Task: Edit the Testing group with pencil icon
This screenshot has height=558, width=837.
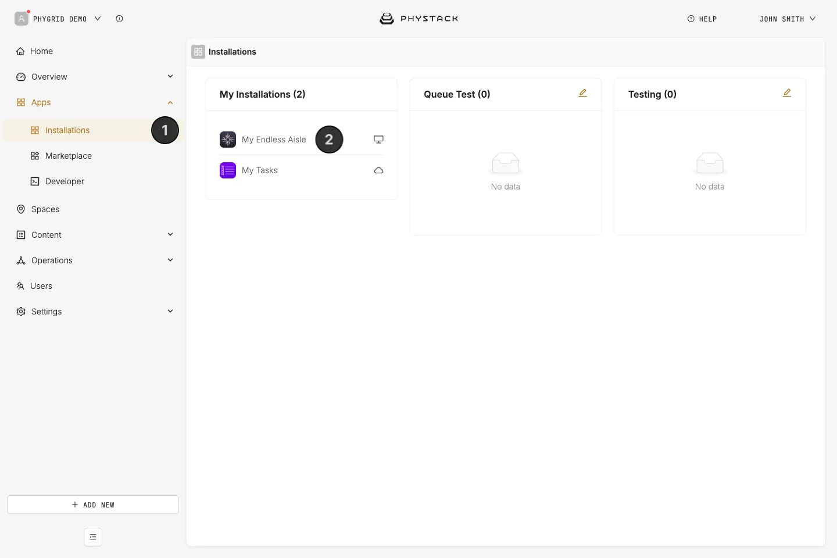Action: pos(787,93)
